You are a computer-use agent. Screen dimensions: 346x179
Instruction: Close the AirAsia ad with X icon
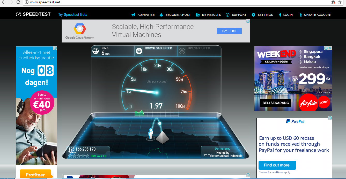point(330,48)
